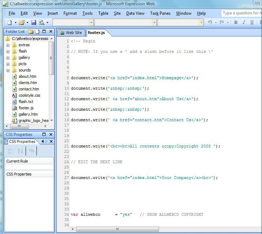The image size is (262, 234).
Task: Open the Style combo box in toolbar
Action: [x=73, y=22]
